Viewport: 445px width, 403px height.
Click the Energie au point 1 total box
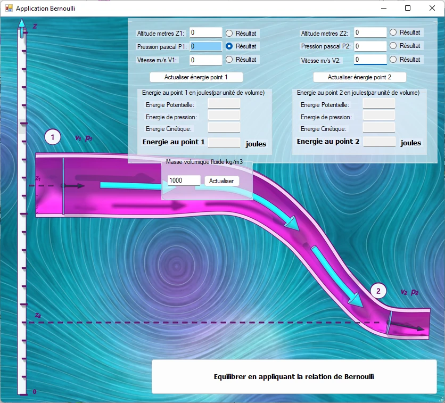(x=224, y=143)
